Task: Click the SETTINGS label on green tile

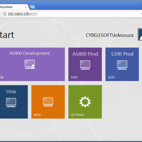Action: pos(77,115)
